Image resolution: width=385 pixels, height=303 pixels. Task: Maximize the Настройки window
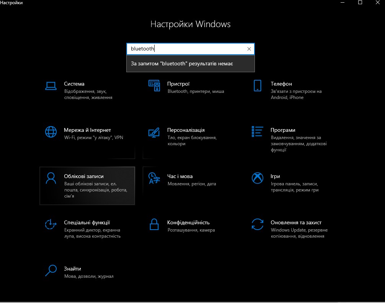tap(360, 3)
